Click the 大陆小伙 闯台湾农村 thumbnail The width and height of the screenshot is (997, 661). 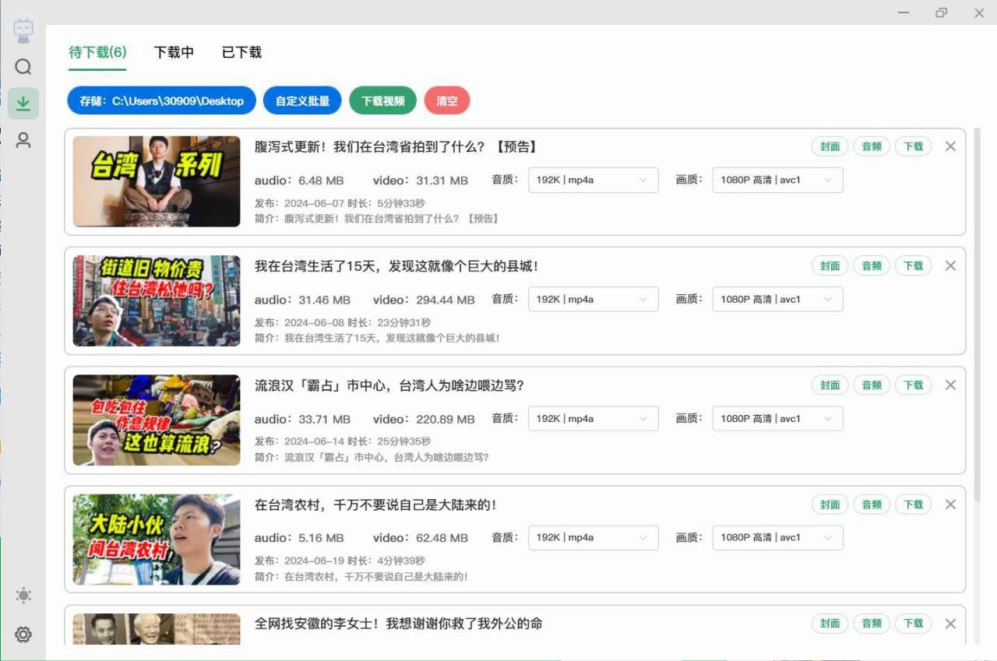coord(157,540)
